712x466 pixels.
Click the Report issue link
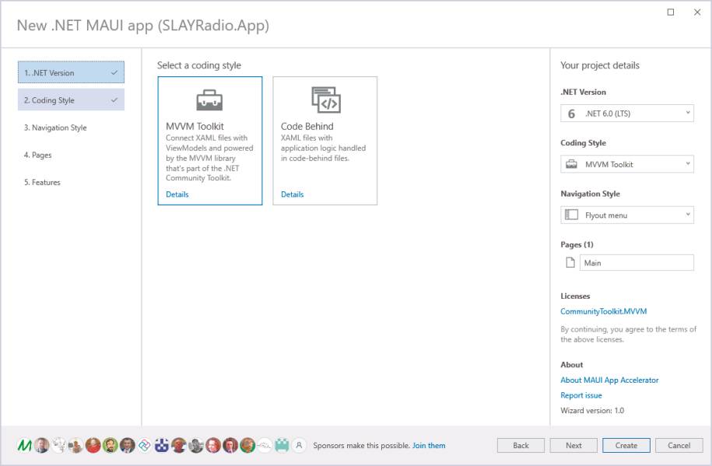coord(581,395)
